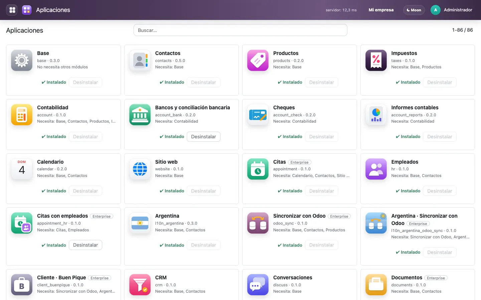Open the main apps grid menu icon
This screenshot has width=481, height=300.
pyautogui.click(x=12, y=10)
